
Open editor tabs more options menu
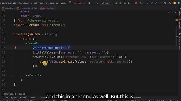(176, 8)
